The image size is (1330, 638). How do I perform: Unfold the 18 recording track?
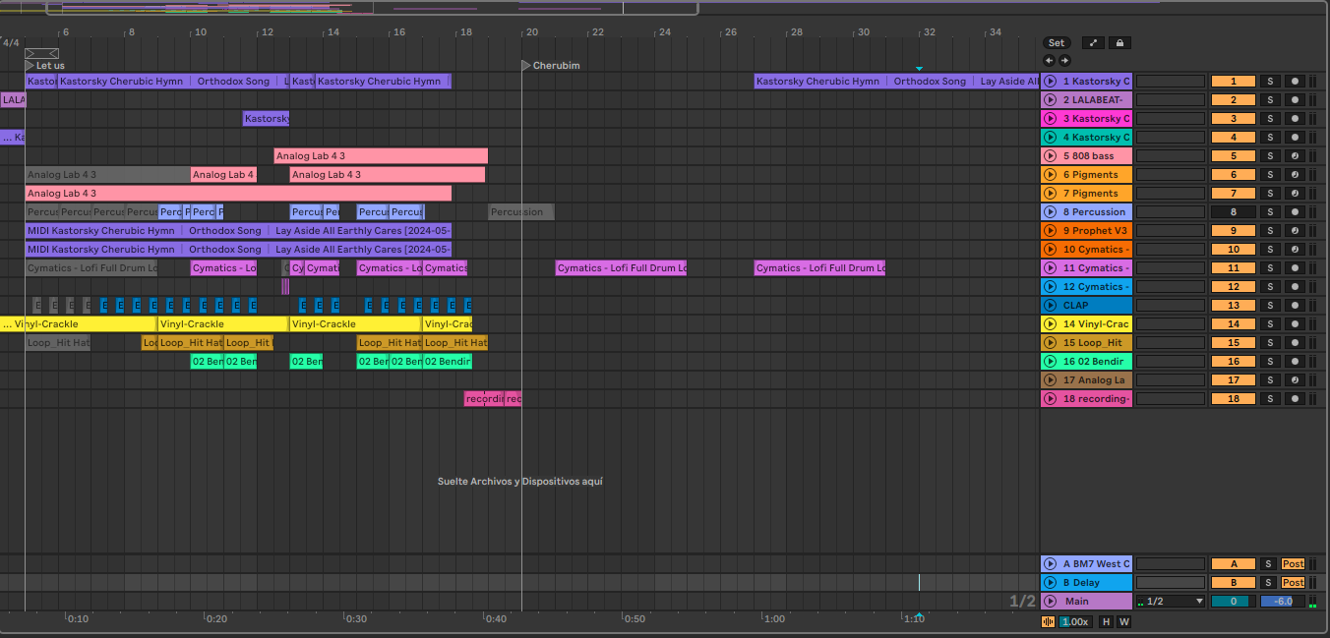click(x=1050, y=399)
